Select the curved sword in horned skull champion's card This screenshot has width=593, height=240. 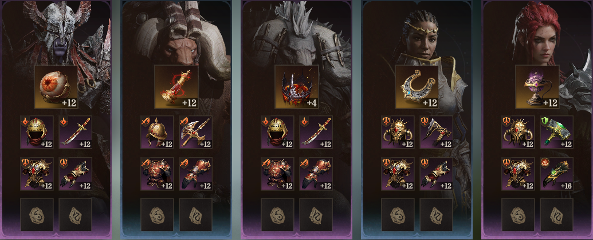(75, 132)
